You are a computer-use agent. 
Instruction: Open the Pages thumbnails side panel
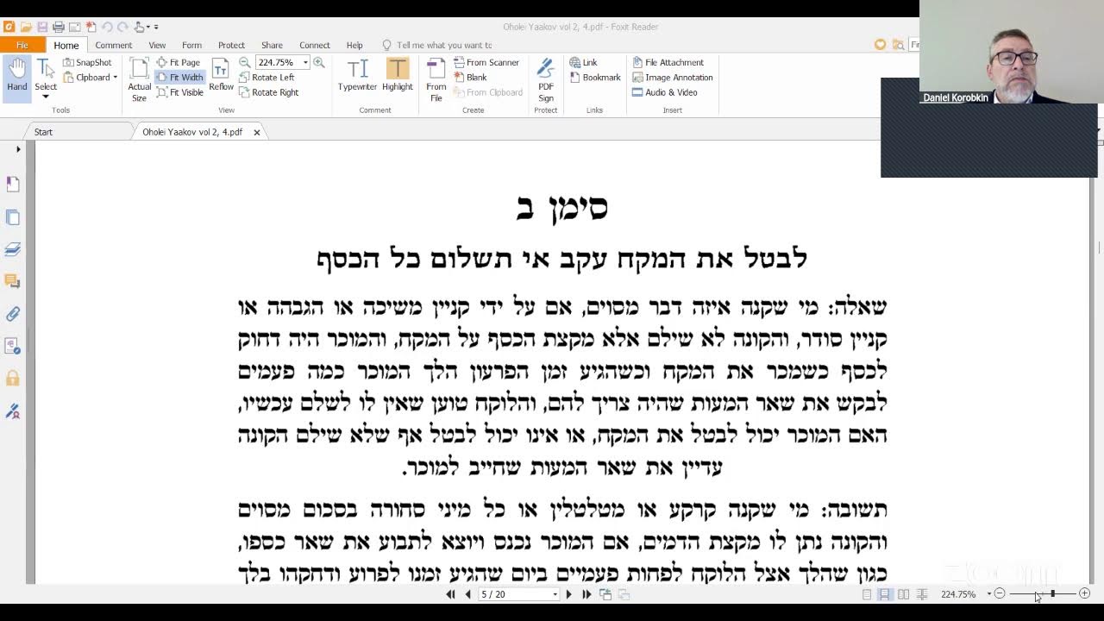12,217
